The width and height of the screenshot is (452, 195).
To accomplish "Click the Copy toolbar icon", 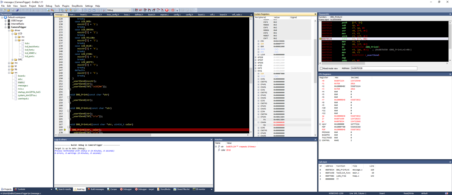I will click(x=38, y=10).
